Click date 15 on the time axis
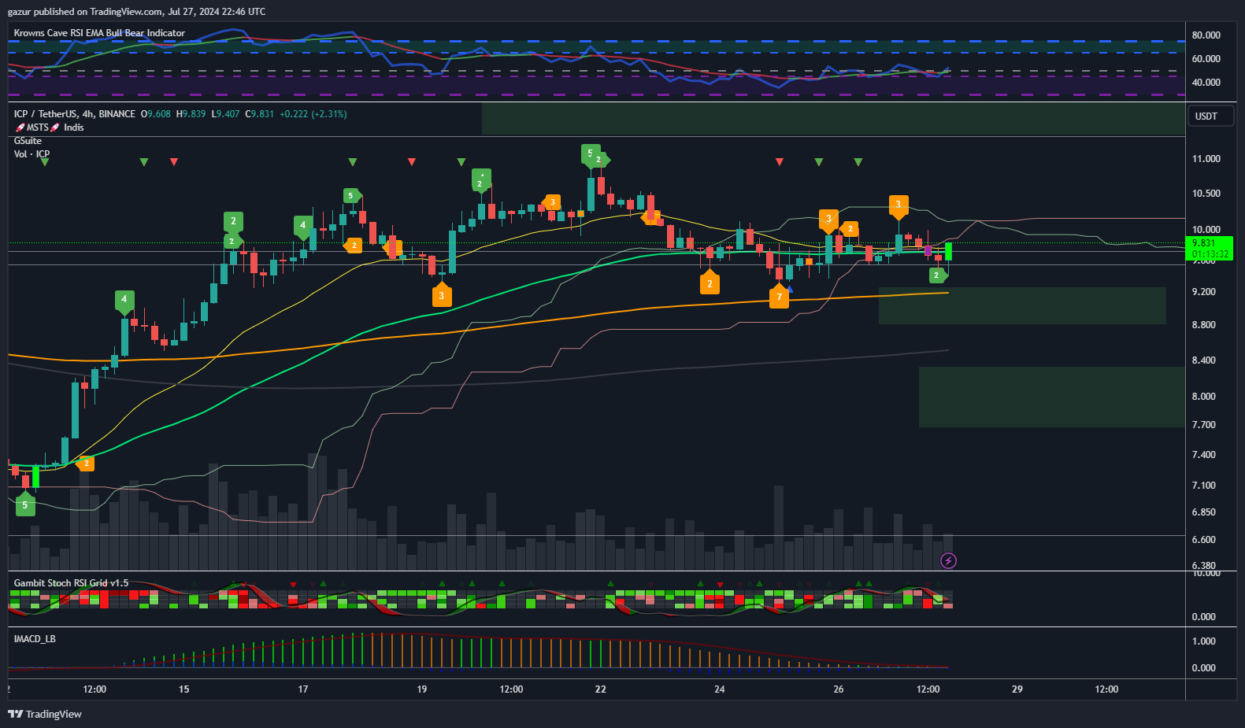1245x728 pixels. [x=183, y=689]
